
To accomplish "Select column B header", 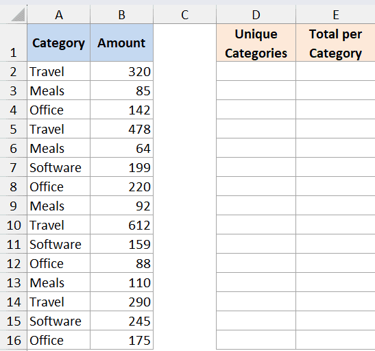I will (121, 14).
